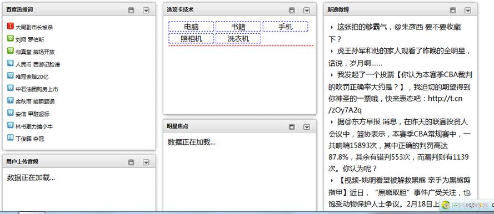Click the 新浪微博 panel title
Viewport: 494px width, 214px height.
point(338,10)
